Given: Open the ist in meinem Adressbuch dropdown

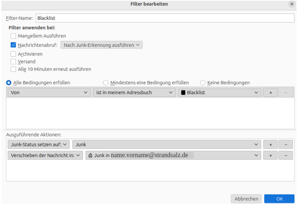Looking at the screenshot, I should (x=134, y=93).
